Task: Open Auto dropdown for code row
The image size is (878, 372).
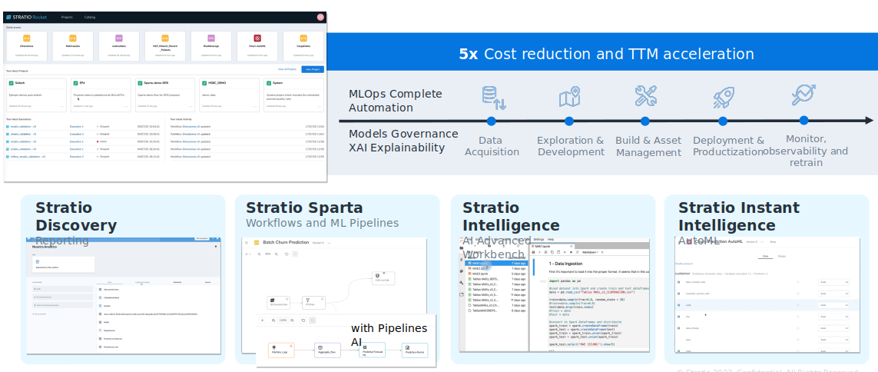Action: tap(833, 305)
